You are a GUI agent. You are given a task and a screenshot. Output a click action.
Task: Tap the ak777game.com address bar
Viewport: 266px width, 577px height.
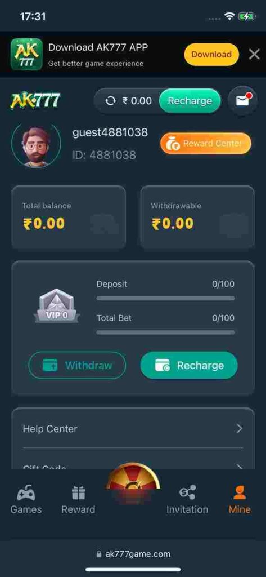[133, 554]
